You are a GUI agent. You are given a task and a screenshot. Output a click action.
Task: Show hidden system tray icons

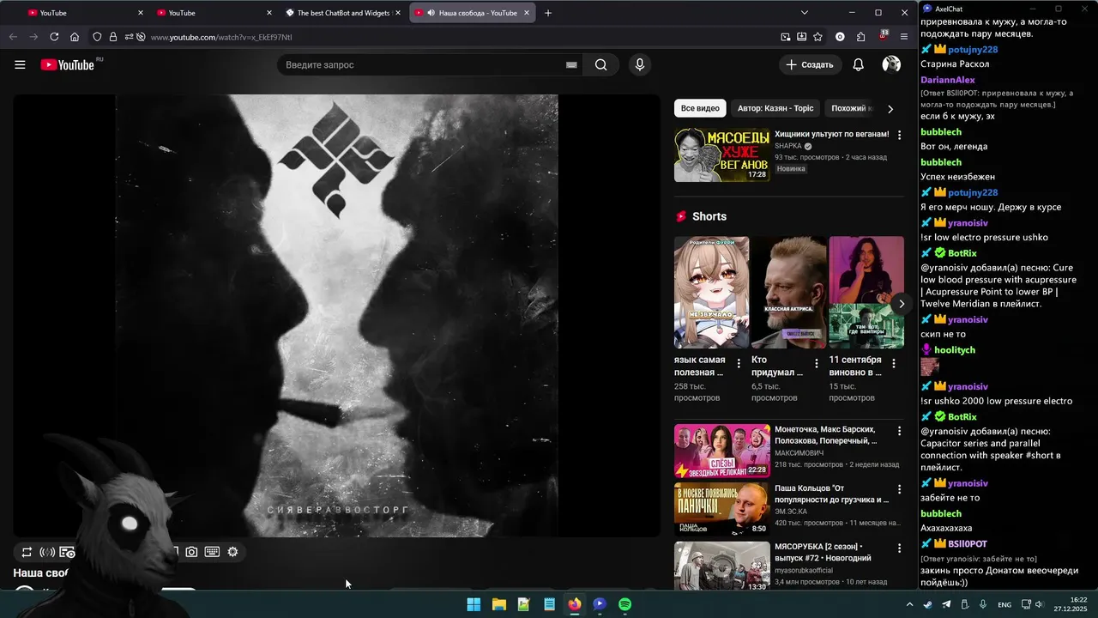pos(909,604)
